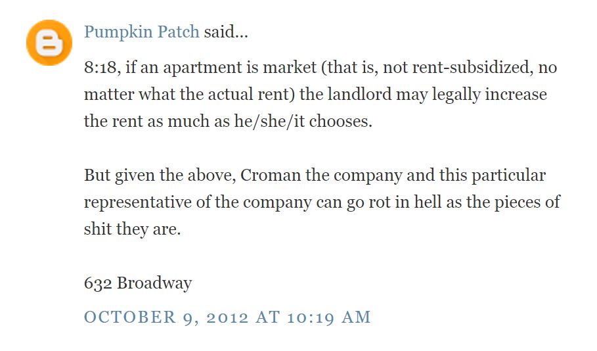The width and height of the screenshot is (597, 351).
Task: Click the 10:19 AM part of the timestamp
Action: [x=330, y=317]
